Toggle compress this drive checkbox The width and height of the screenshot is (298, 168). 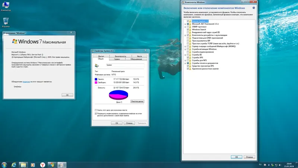tap(96, 110)
